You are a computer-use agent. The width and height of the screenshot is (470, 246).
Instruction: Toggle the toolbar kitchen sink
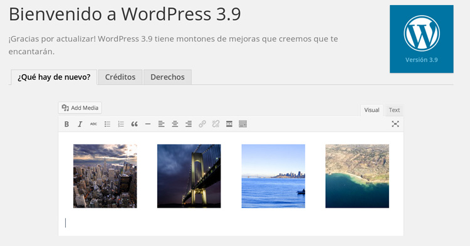pos(243,124)
